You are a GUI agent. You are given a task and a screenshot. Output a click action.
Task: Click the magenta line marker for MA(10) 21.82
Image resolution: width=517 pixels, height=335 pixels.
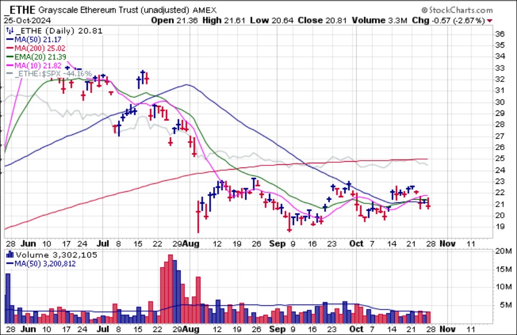point(10,66)
